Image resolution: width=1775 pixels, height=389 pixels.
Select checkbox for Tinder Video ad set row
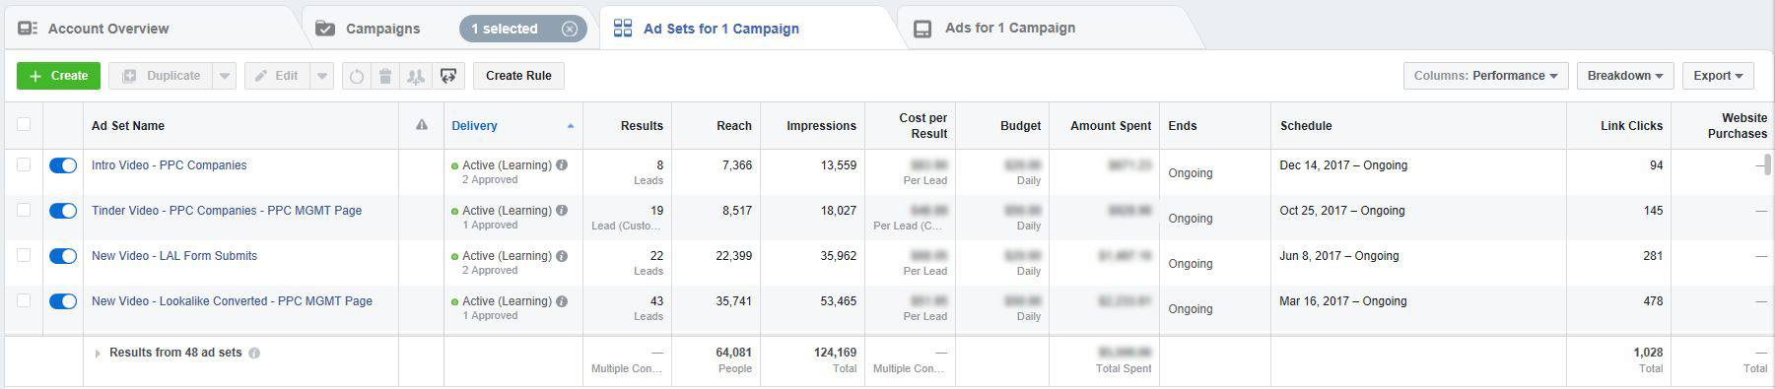(24, 210)
